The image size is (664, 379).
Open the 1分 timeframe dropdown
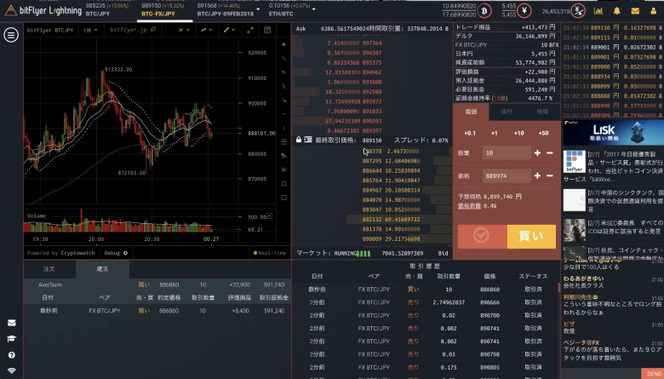pos(90,30)
